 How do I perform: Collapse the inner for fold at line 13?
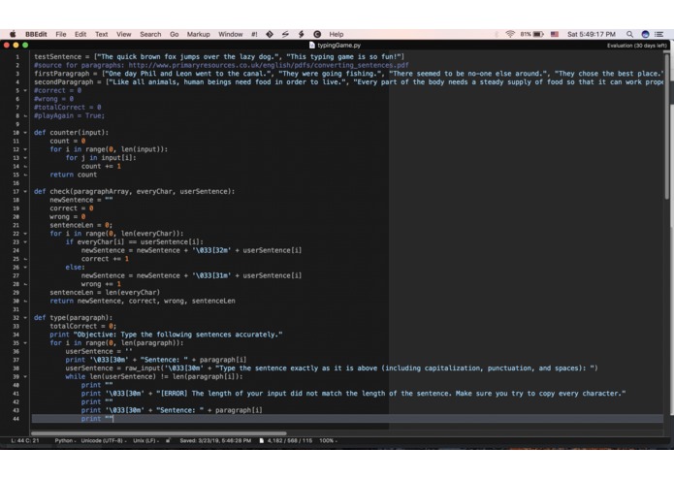coord(25,158)
